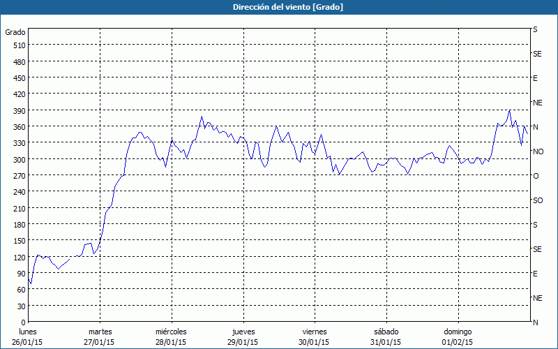Viewport: 558px width, 349px height.
Task: Click the "NO" compass label on right axis
Action: tap(538, 151)
